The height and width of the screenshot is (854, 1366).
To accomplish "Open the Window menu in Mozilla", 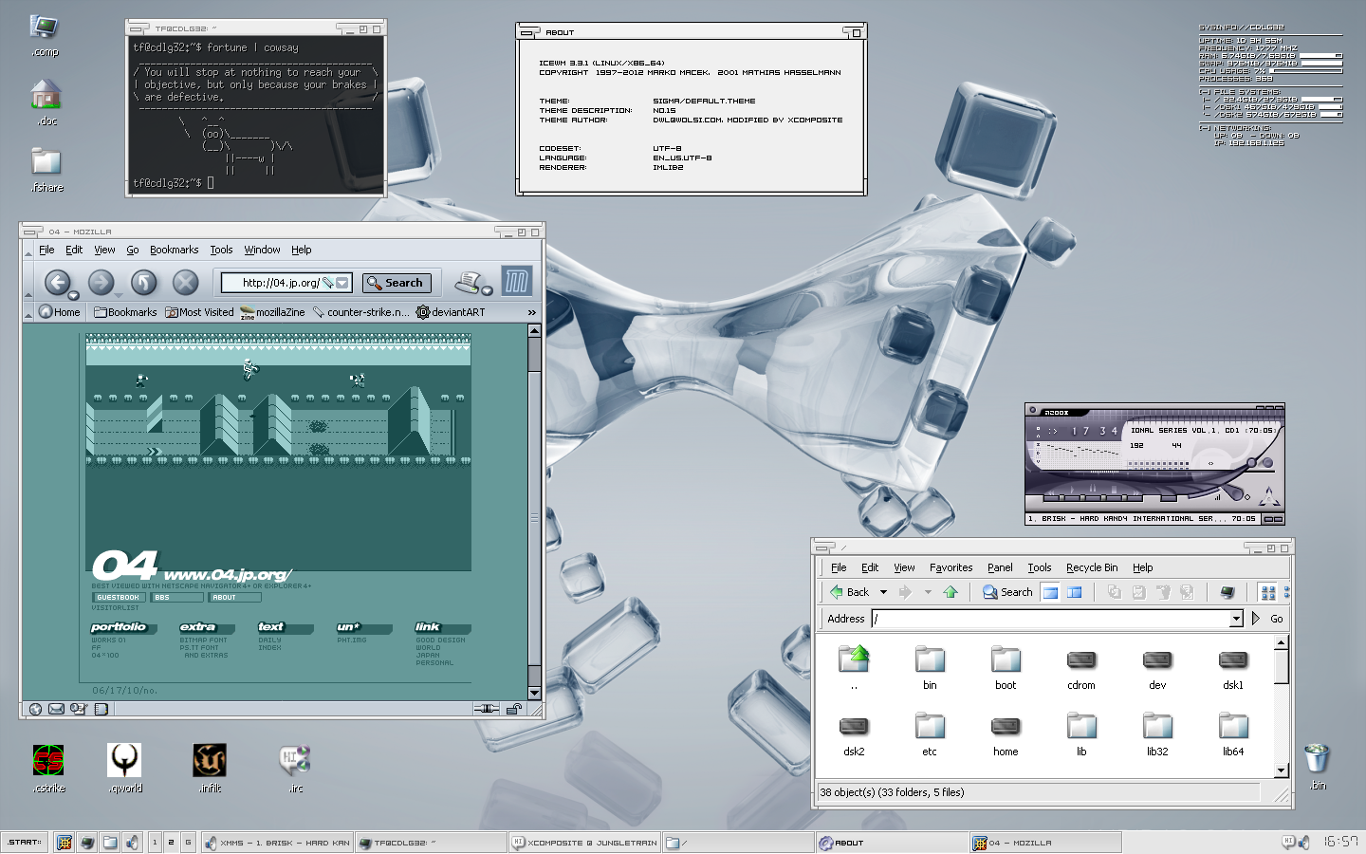I will click(x=262, y=250).
